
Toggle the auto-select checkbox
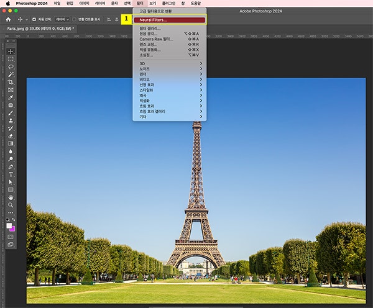[x=34, y=19]
